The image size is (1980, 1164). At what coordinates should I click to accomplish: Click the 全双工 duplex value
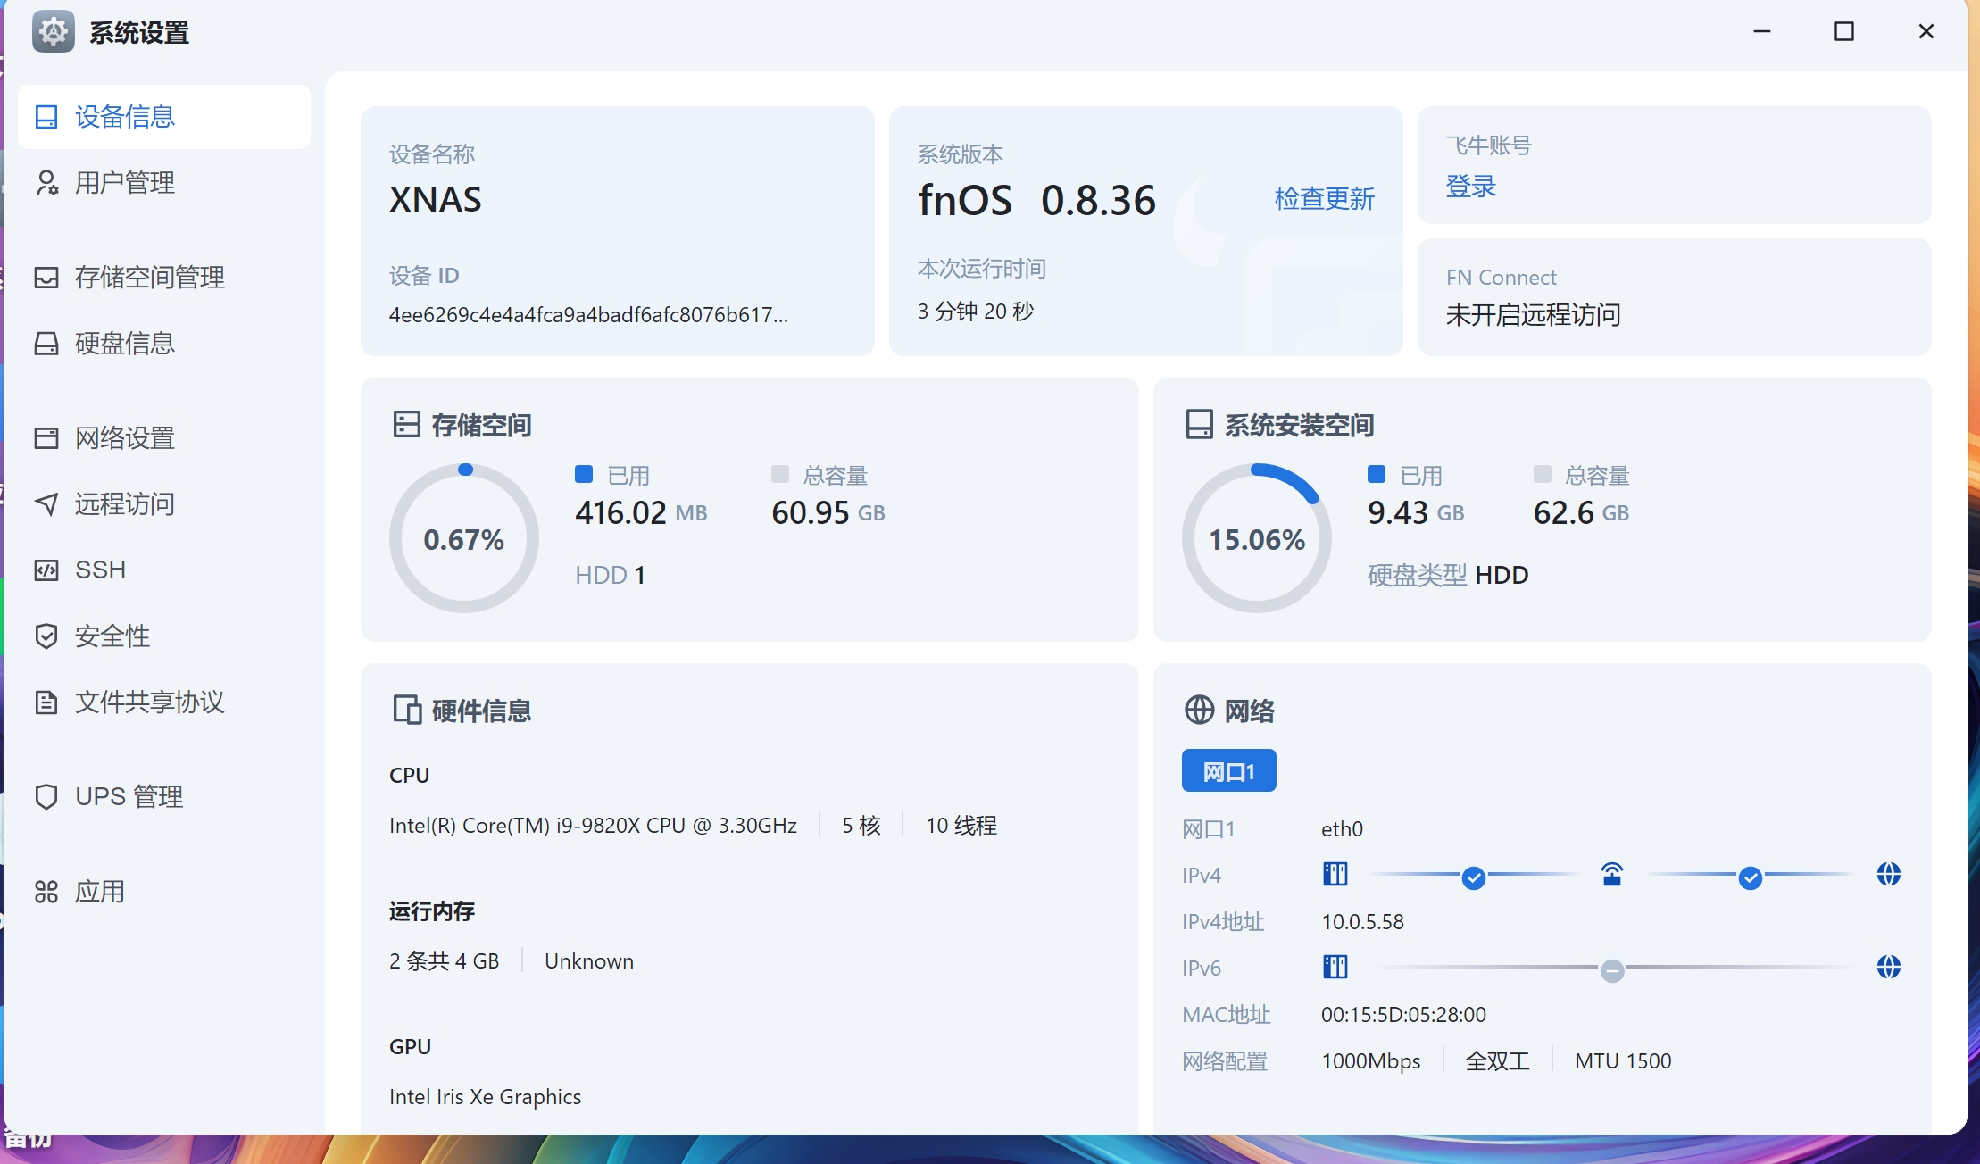tap(1498, 1061)
